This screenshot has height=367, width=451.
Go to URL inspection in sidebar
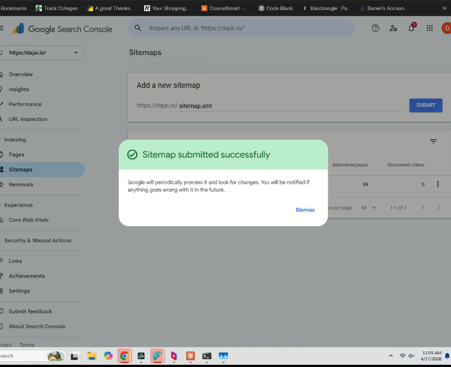pos(28,119)
